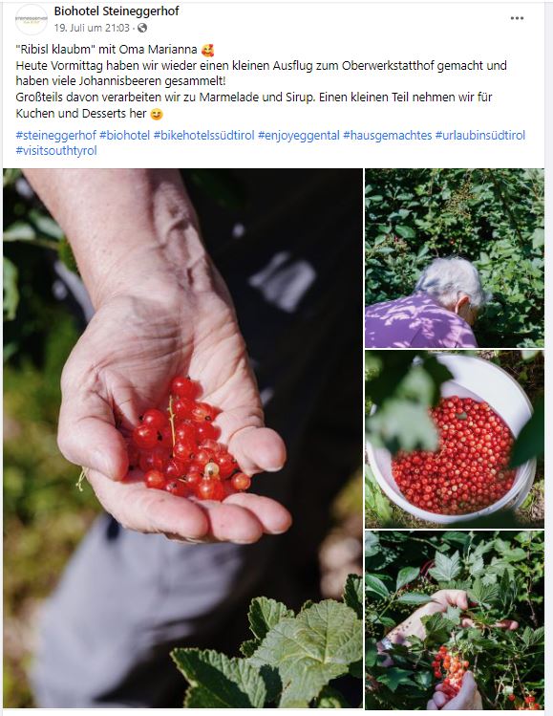Open the #biohotel hashtag
Image resolution: width=553 pixels, height=716 pixels.
pos(124,135)
